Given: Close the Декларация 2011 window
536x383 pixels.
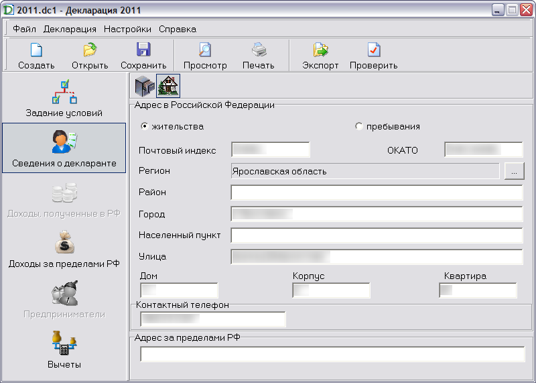Looking at the screenshot, I should pyautogui.click(x=526, y=10).
